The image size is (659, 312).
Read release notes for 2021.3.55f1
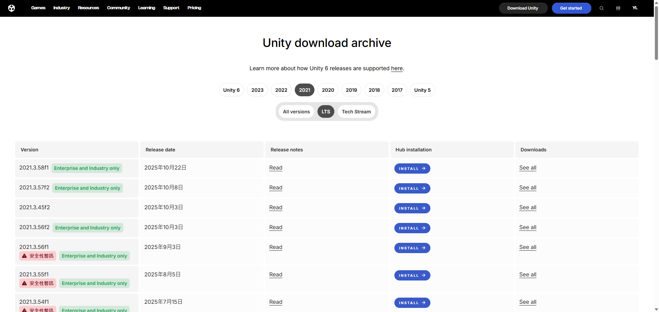click(x=276, y=275)
